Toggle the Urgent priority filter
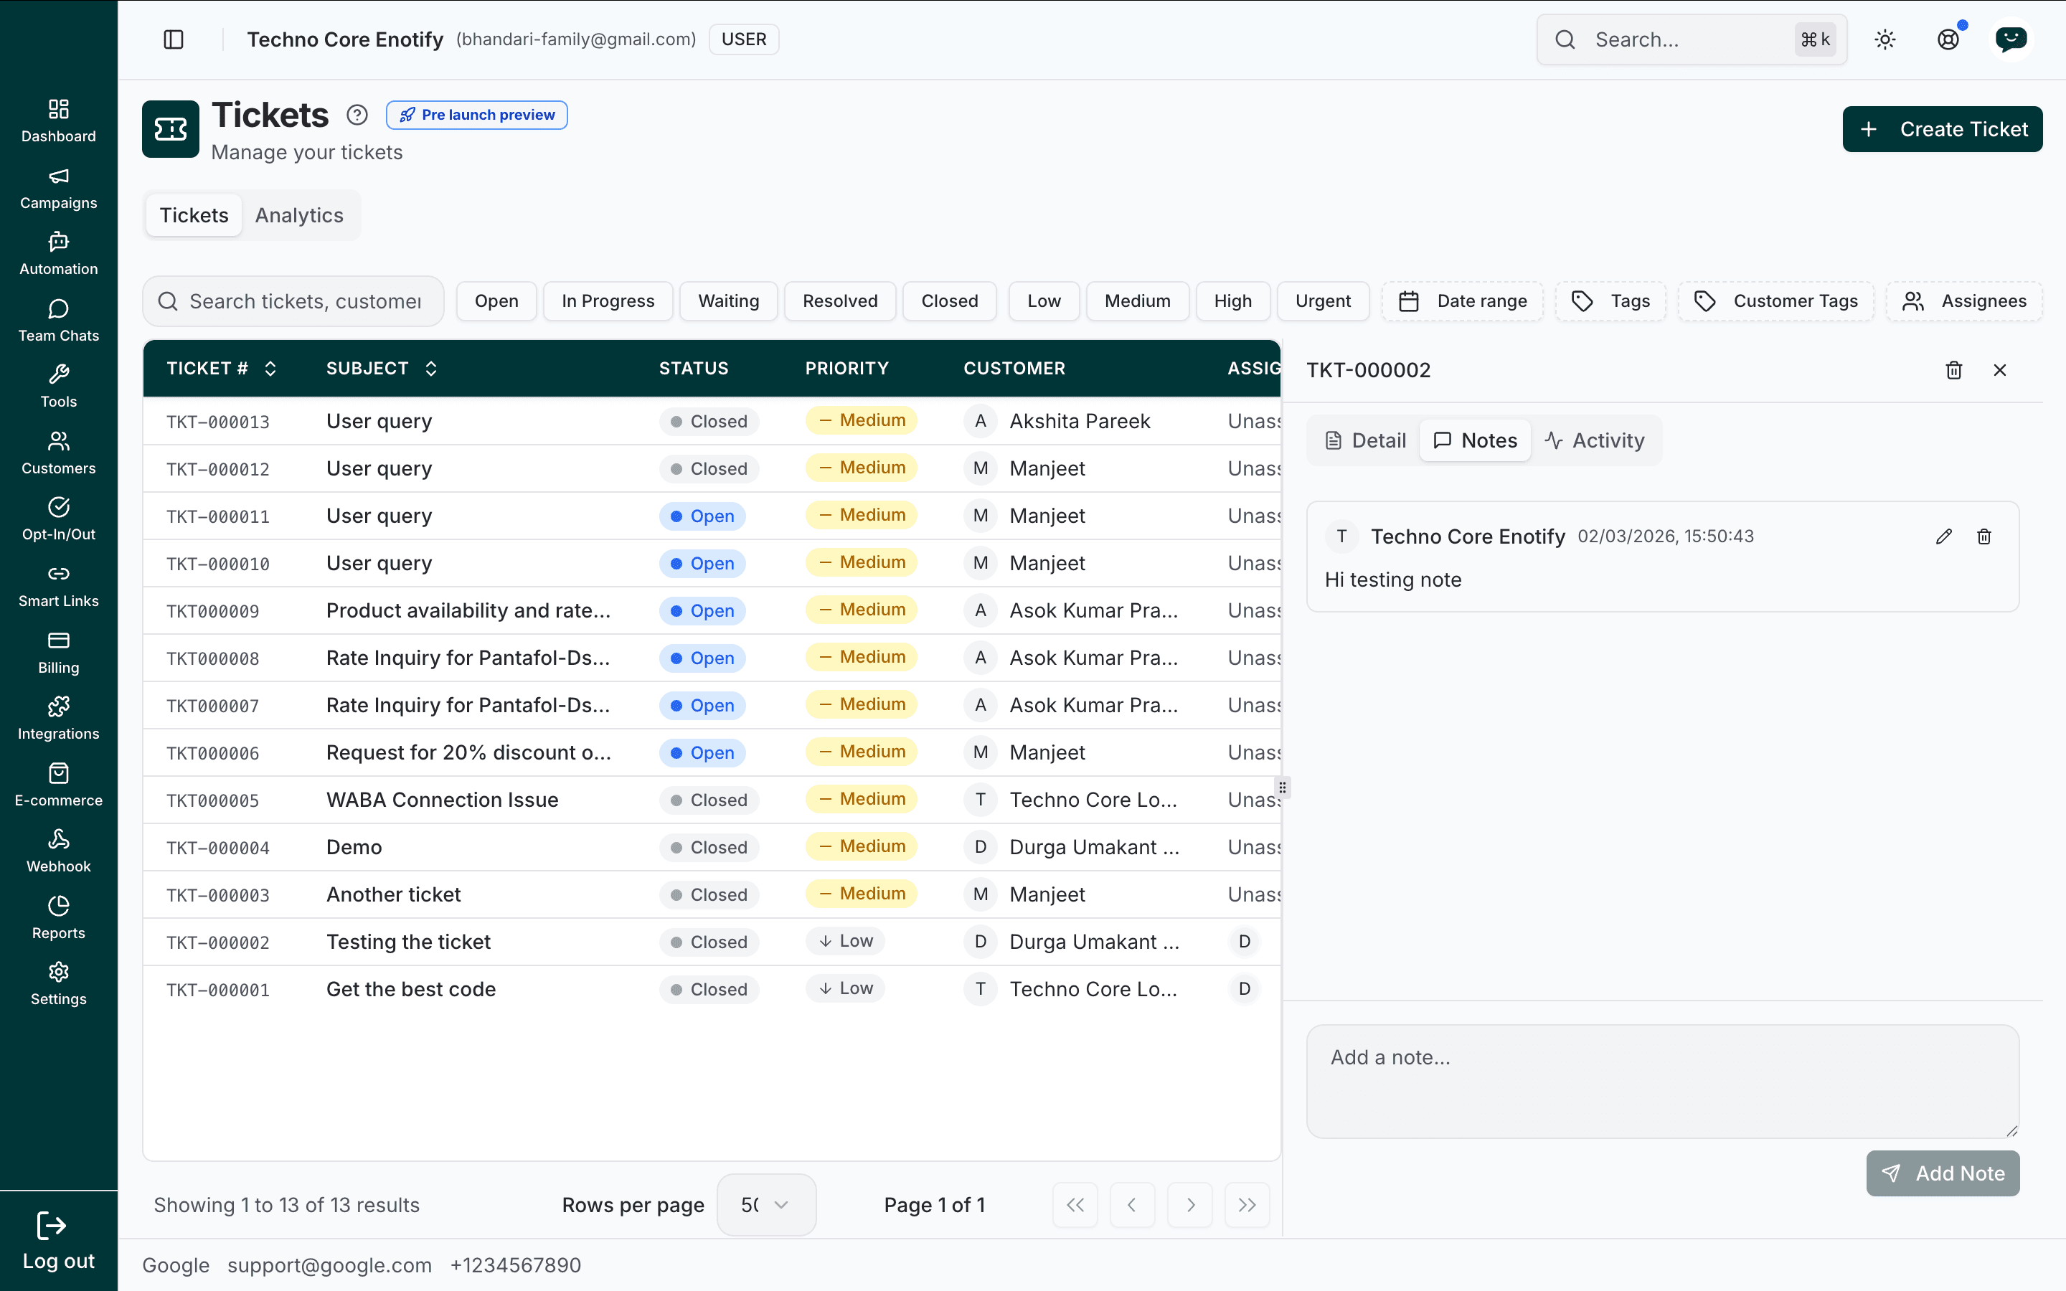The height and width of the screenshot is (1291, 2066). pyautogui.click(x=1322, y=301)
